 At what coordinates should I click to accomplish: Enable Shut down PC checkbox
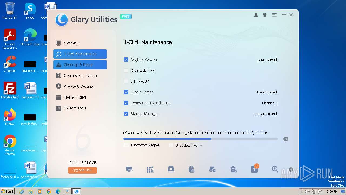[x=171, y=145]
